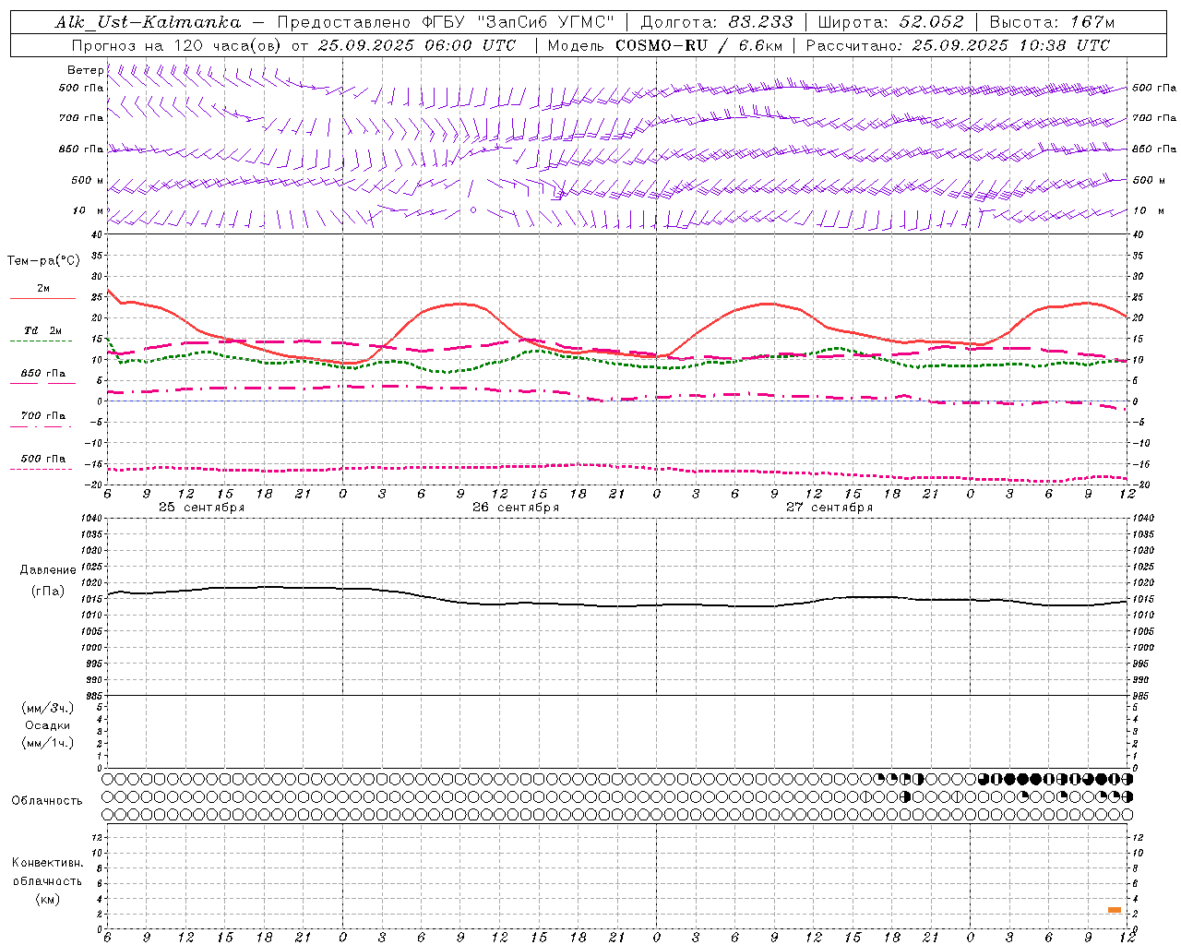Click the 700 гПа temperature legend entry

tap(42, 416)
